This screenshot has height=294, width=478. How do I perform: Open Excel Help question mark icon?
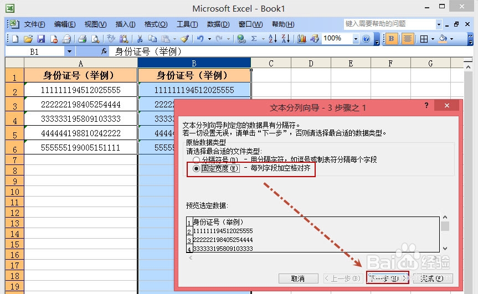[366, 39]
